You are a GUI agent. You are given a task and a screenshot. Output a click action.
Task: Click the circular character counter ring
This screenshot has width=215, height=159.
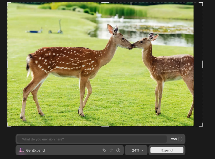(181, 139)
